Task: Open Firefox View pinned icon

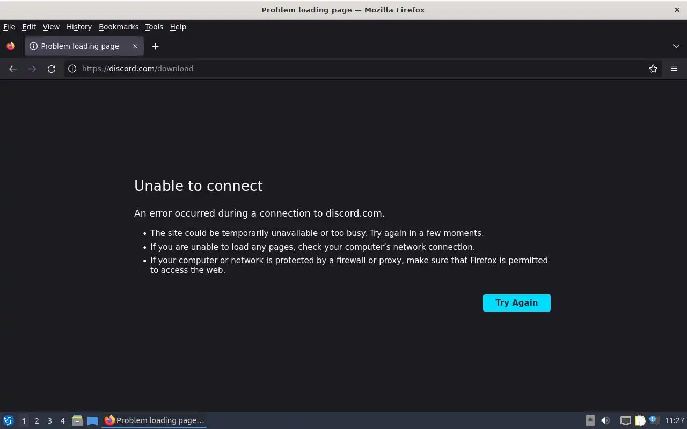Action: point(11,46)
